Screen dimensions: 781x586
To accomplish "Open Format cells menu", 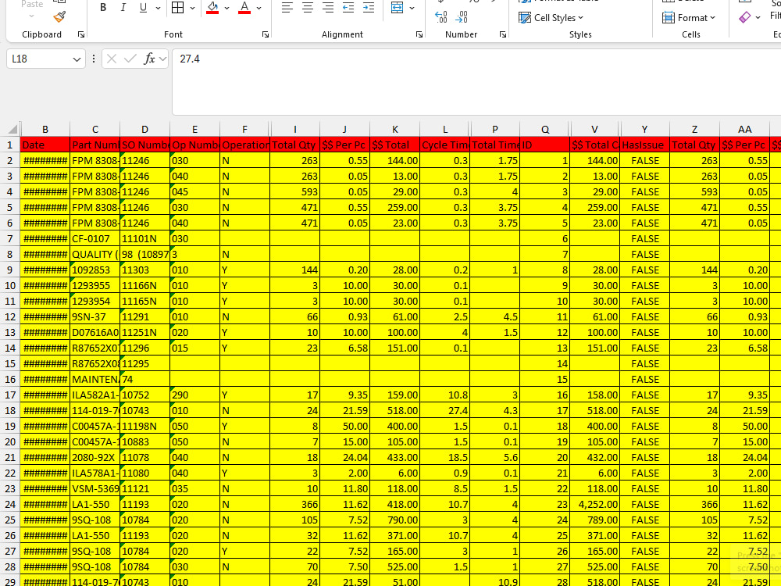I will tap(689, 18).
